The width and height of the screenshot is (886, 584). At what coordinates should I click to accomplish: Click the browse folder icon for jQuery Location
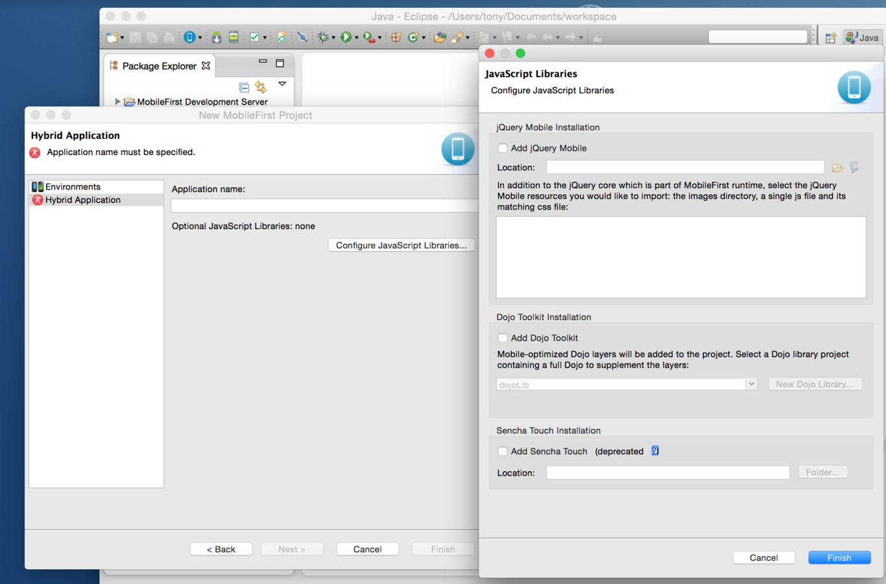click(x=837, y=167)
